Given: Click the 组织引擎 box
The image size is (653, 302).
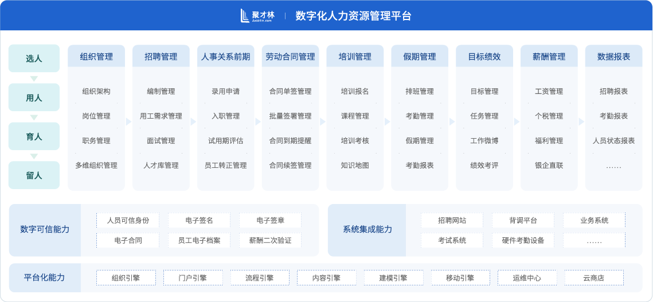Looking at the screenshot, I should click(126, 278).
